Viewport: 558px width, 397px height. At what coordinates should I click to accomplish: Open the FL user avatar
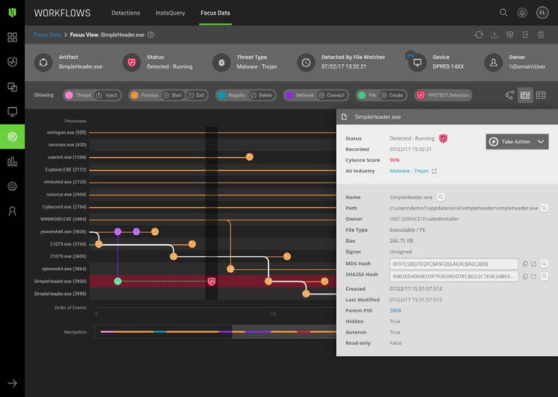click(x=542, y=13)
